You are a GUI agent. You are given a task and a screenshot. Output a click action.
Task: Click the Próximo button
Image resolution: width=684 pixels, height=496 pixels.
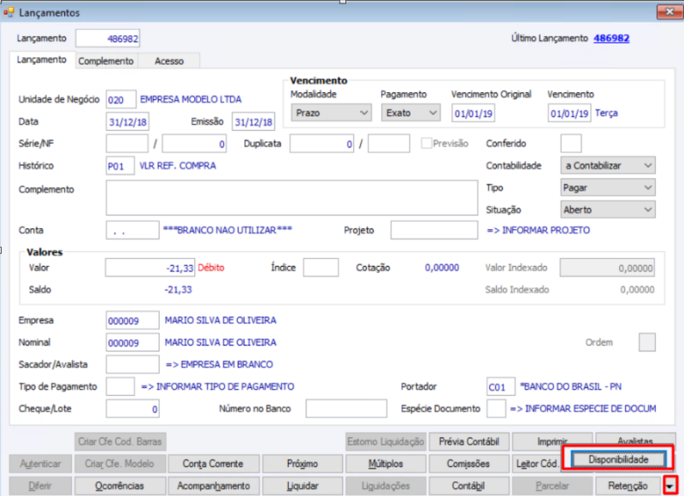[x=303, y=464]
